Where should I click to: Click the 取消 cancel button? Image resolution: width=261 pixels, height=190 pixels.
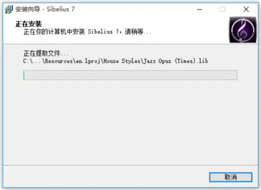tap(231, 177)
